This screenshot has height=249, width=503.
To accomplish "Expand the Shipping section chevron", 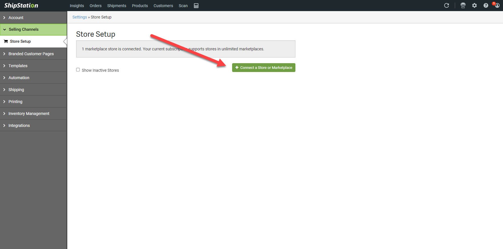I will click(4, 90).
